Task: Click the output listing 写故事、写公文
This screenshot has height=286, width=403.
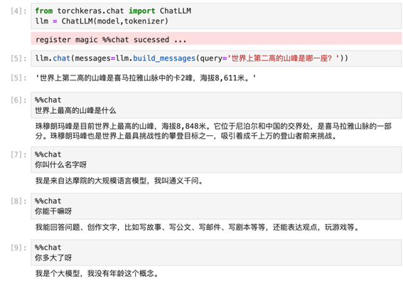Action: (198, 228)
